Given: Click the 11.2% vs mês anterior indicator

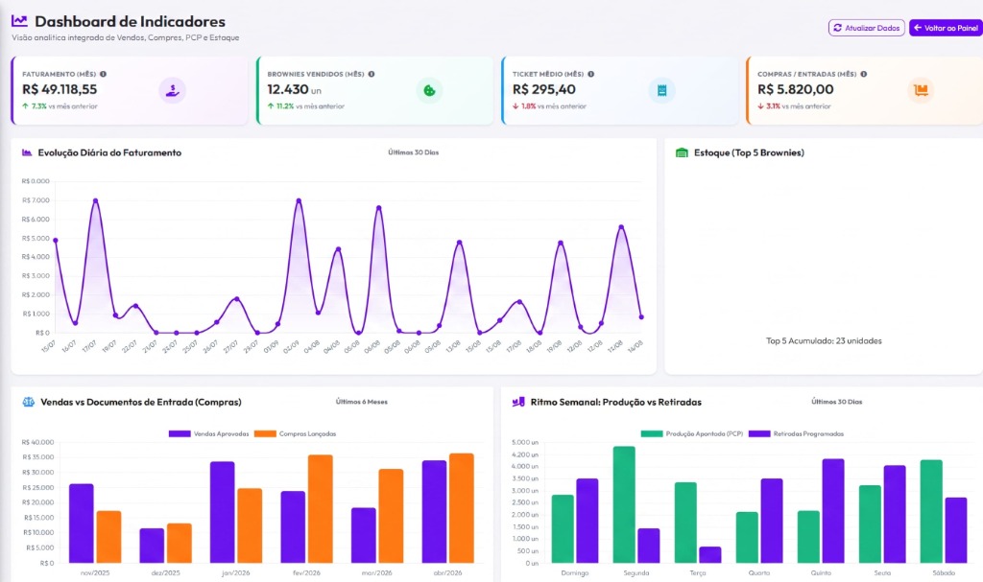Looking at the screenshot, I should point(306,106).
